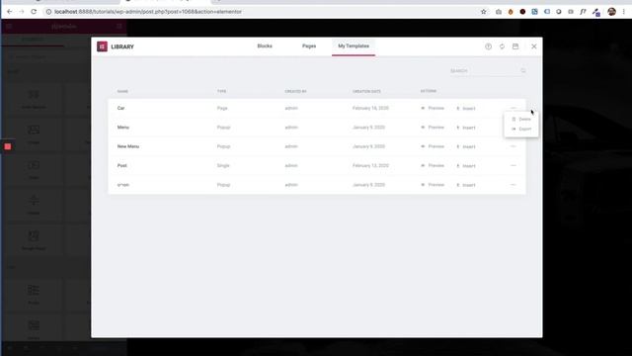
Task: Open the library help info icon
Action: click(488, 46)
